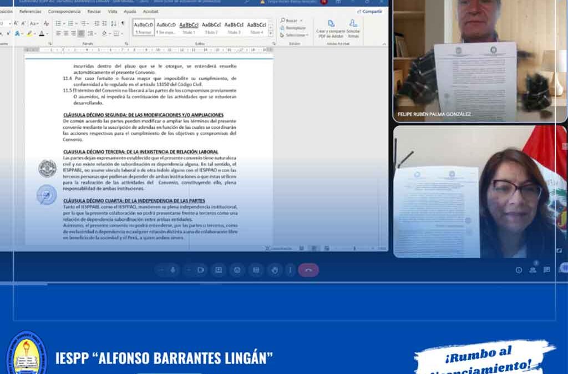Click the present screen icon
This screenshot has height=374, width=568.
(219, 270)
